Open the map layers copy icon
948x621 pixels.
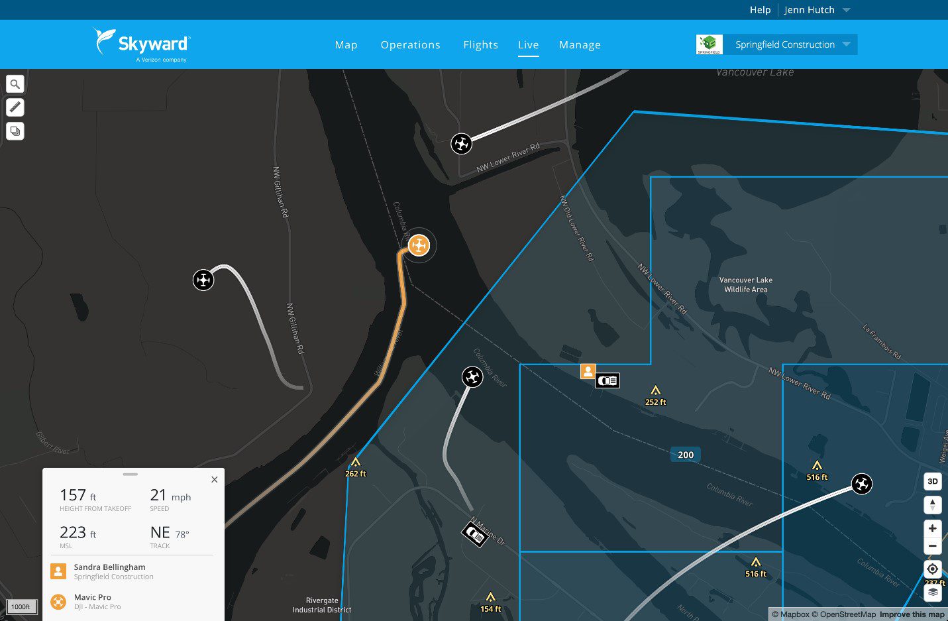click(15, 131)
